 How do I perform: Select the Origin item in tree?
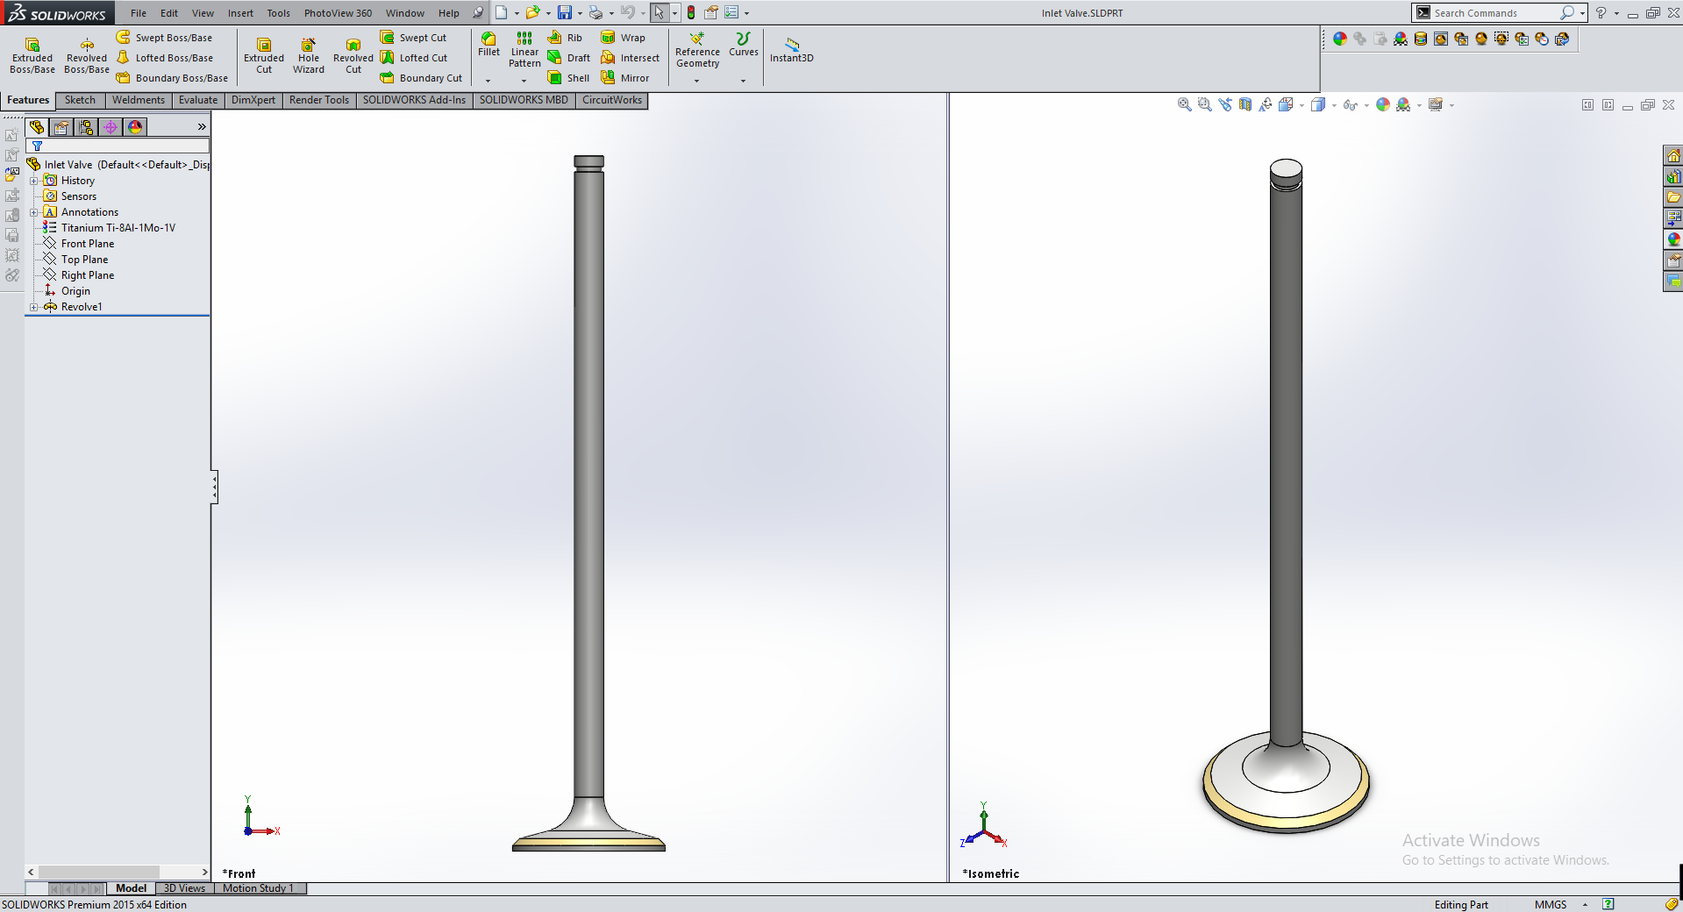(68, 291)
